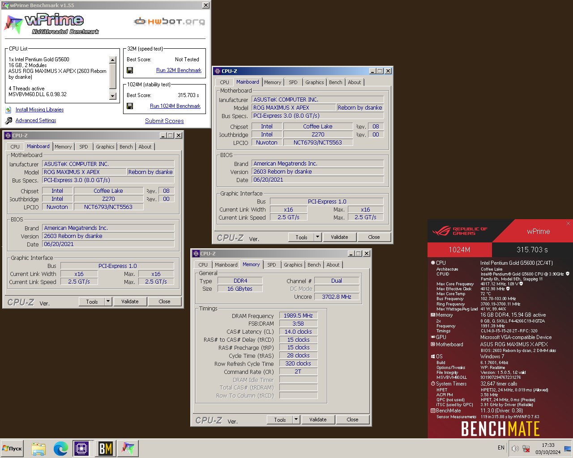Click DRAM Frequency value 1989.5 MHz
The height and width of the screenshot is (458, 573).
coord(298,316)
